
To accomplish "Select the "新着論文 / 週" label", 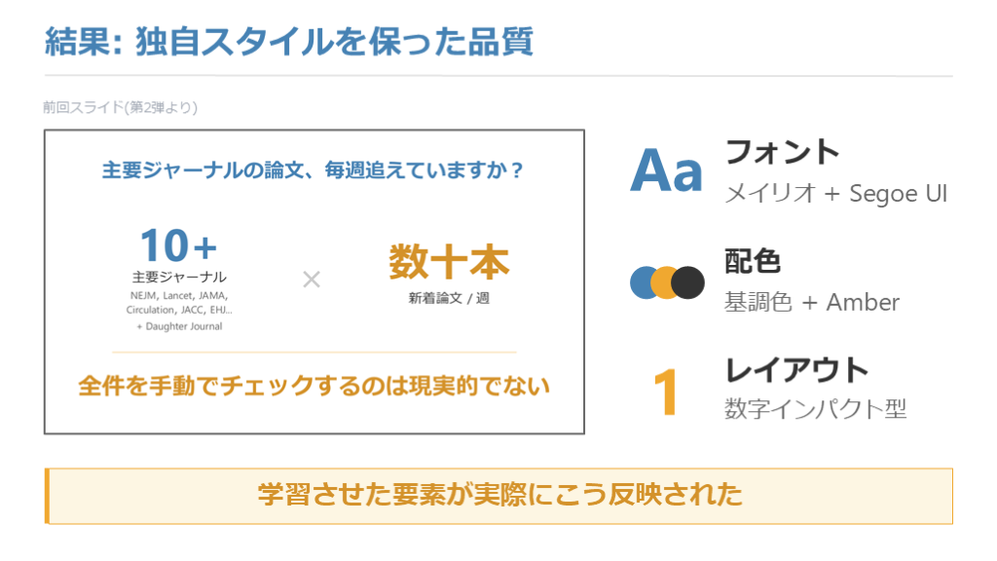I will [449, 298].
